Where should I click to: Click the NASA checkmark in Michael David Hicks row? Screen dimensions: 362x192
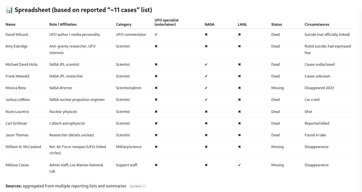click(x=206, y=64)
